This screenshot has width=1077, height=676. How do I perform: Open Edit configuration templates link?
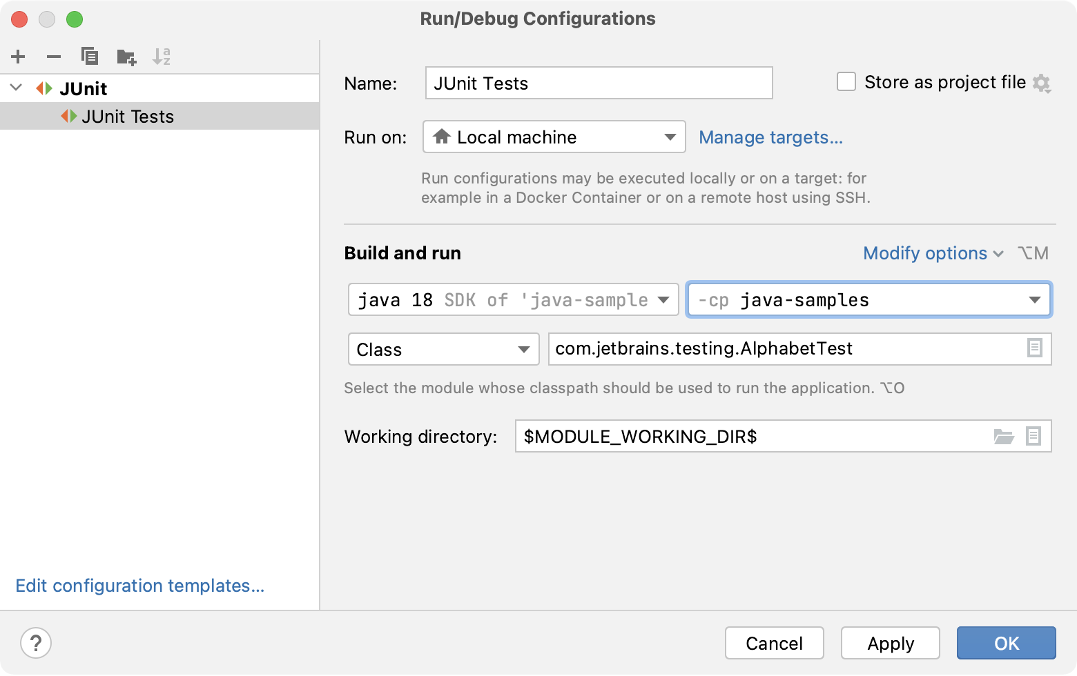point(140,586)
